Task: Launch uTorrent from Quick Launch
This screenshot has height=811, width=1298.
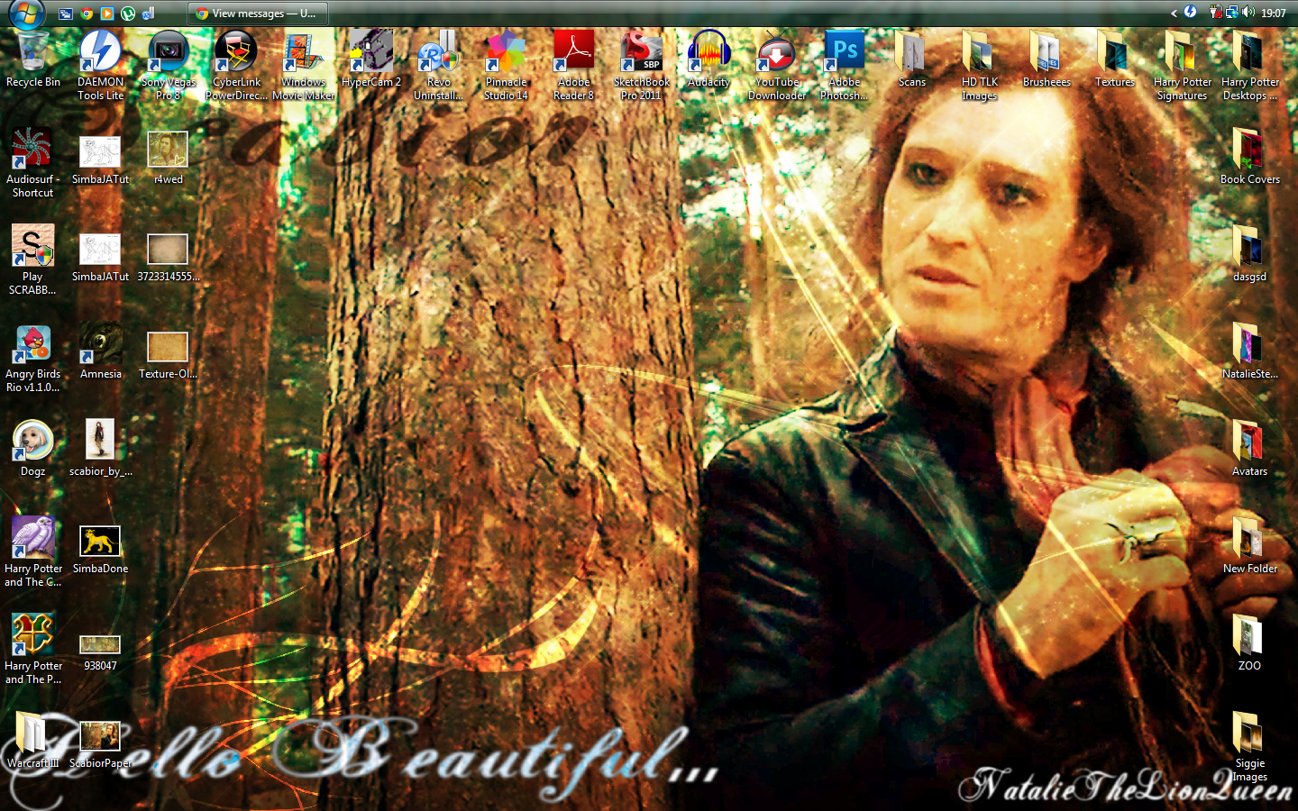Action: click(x=128, y=14)
